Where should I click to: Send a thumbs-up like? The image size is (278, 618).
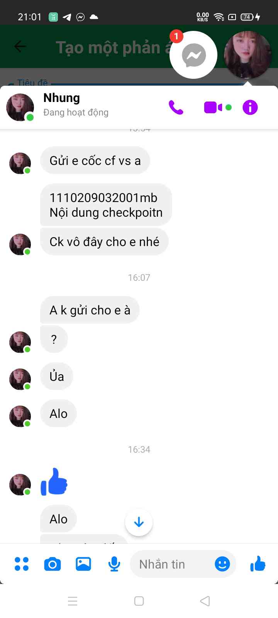point(258,564)
